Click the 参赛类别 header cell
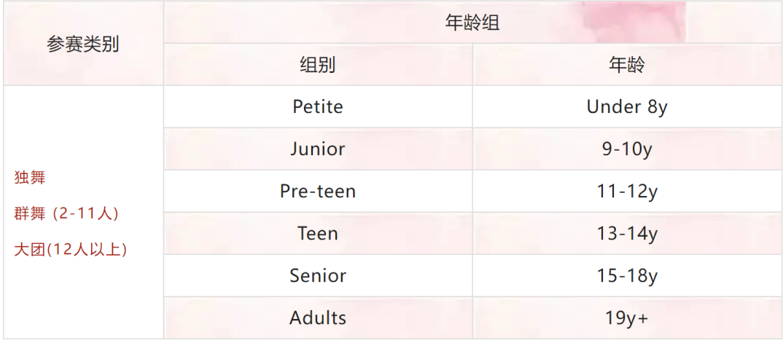The height and width of the screenshot is (343, 783). 83,44
